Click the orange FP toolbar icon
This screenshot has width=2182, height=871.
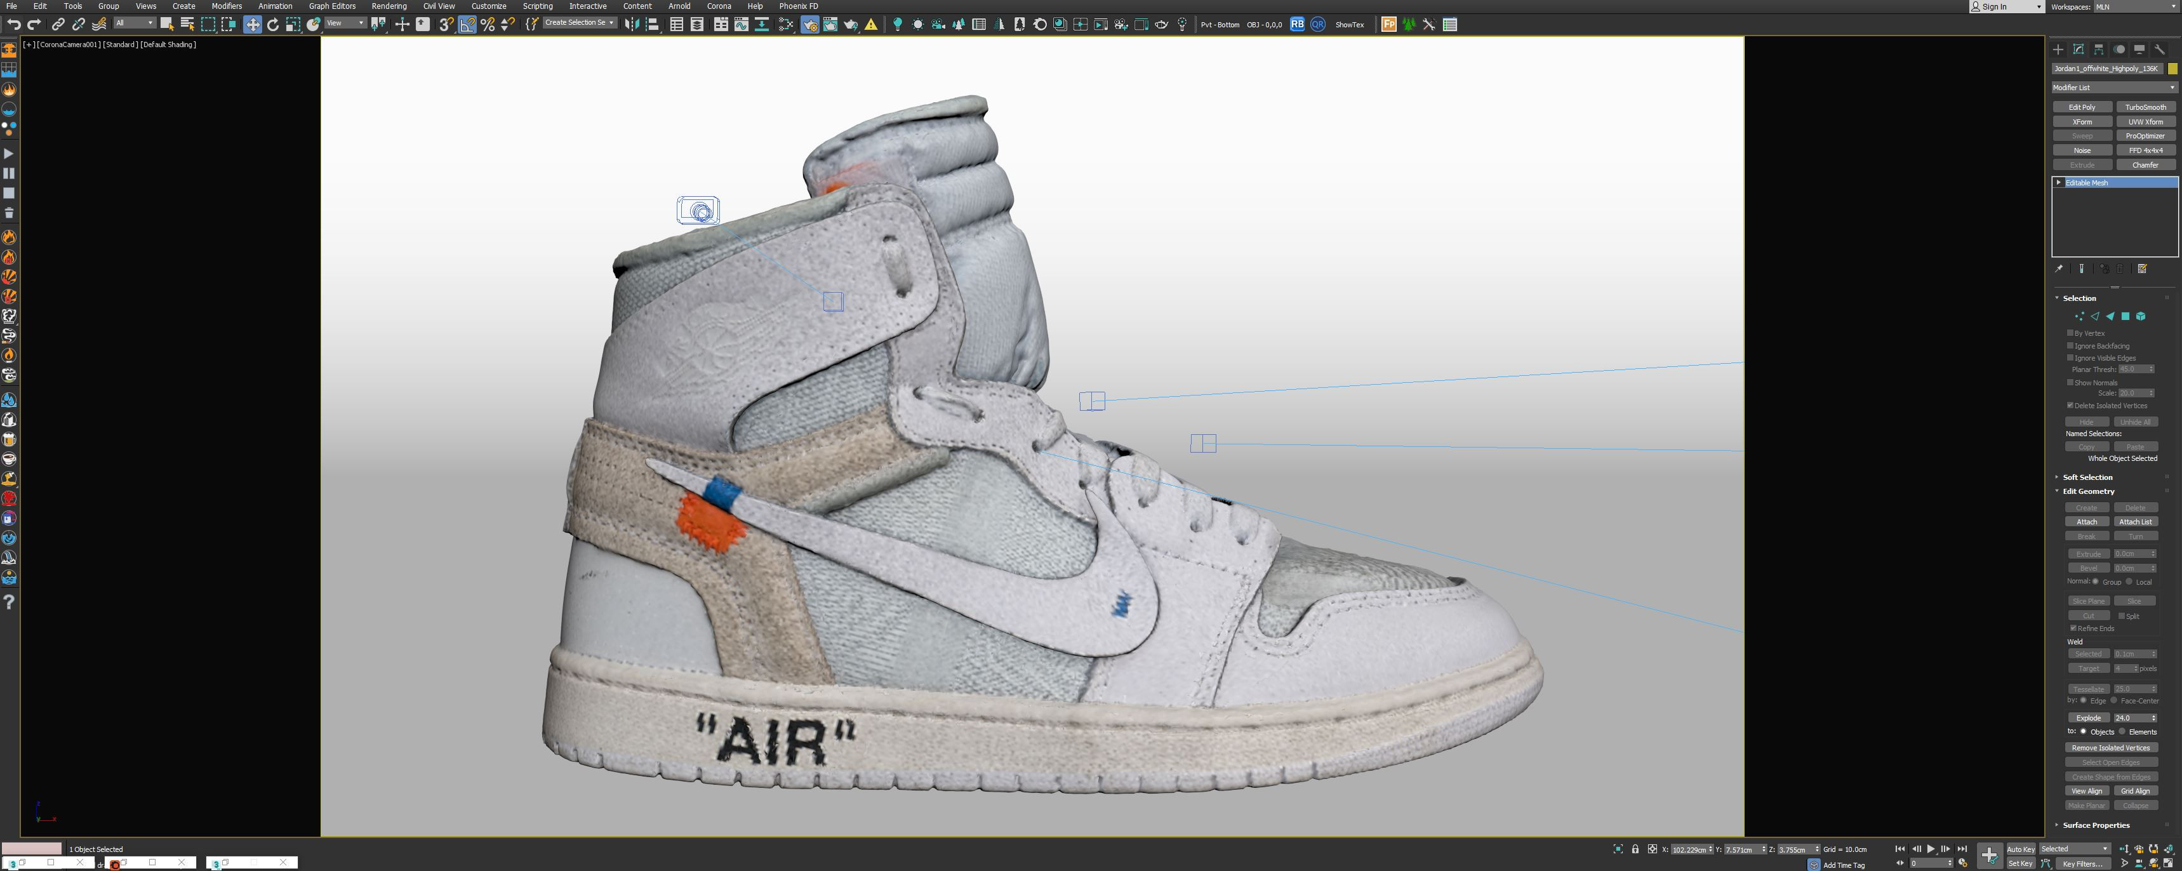1389,25
